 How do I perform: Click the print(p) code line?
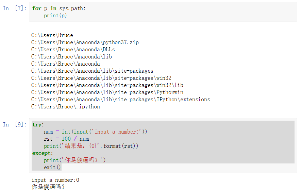click(55, 16)
